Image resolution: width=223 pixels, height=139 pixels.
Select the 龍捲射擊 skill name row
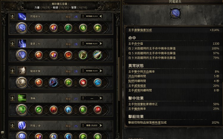[x=61, y=71]
